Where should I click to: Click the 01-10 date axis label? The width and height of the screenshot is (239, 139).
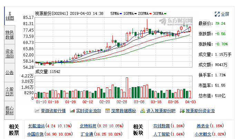[41, 102]
